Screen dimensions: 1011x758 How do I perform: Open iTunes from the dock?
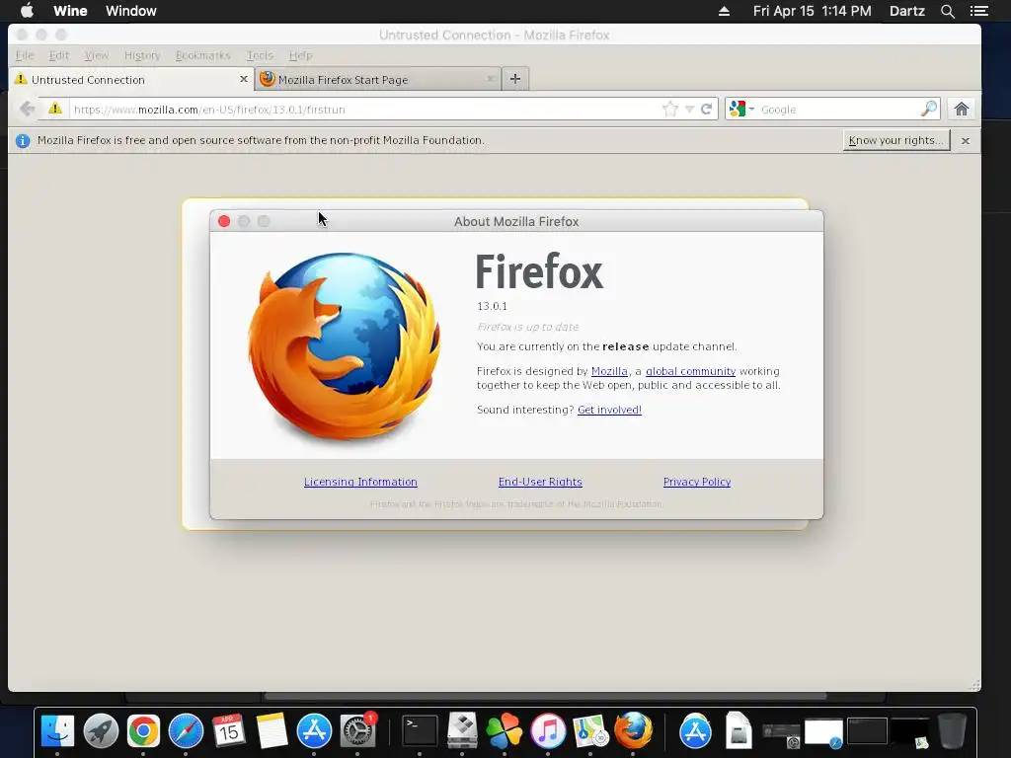coord(547,731)
